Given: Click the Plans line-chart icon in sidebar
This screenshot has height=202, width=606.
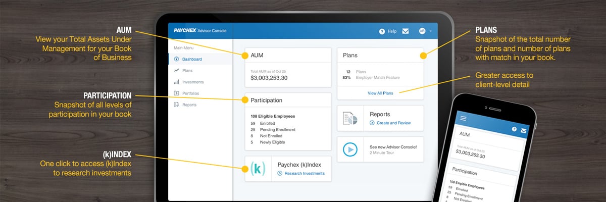Looking at the screenshot, I should [176, 71].
